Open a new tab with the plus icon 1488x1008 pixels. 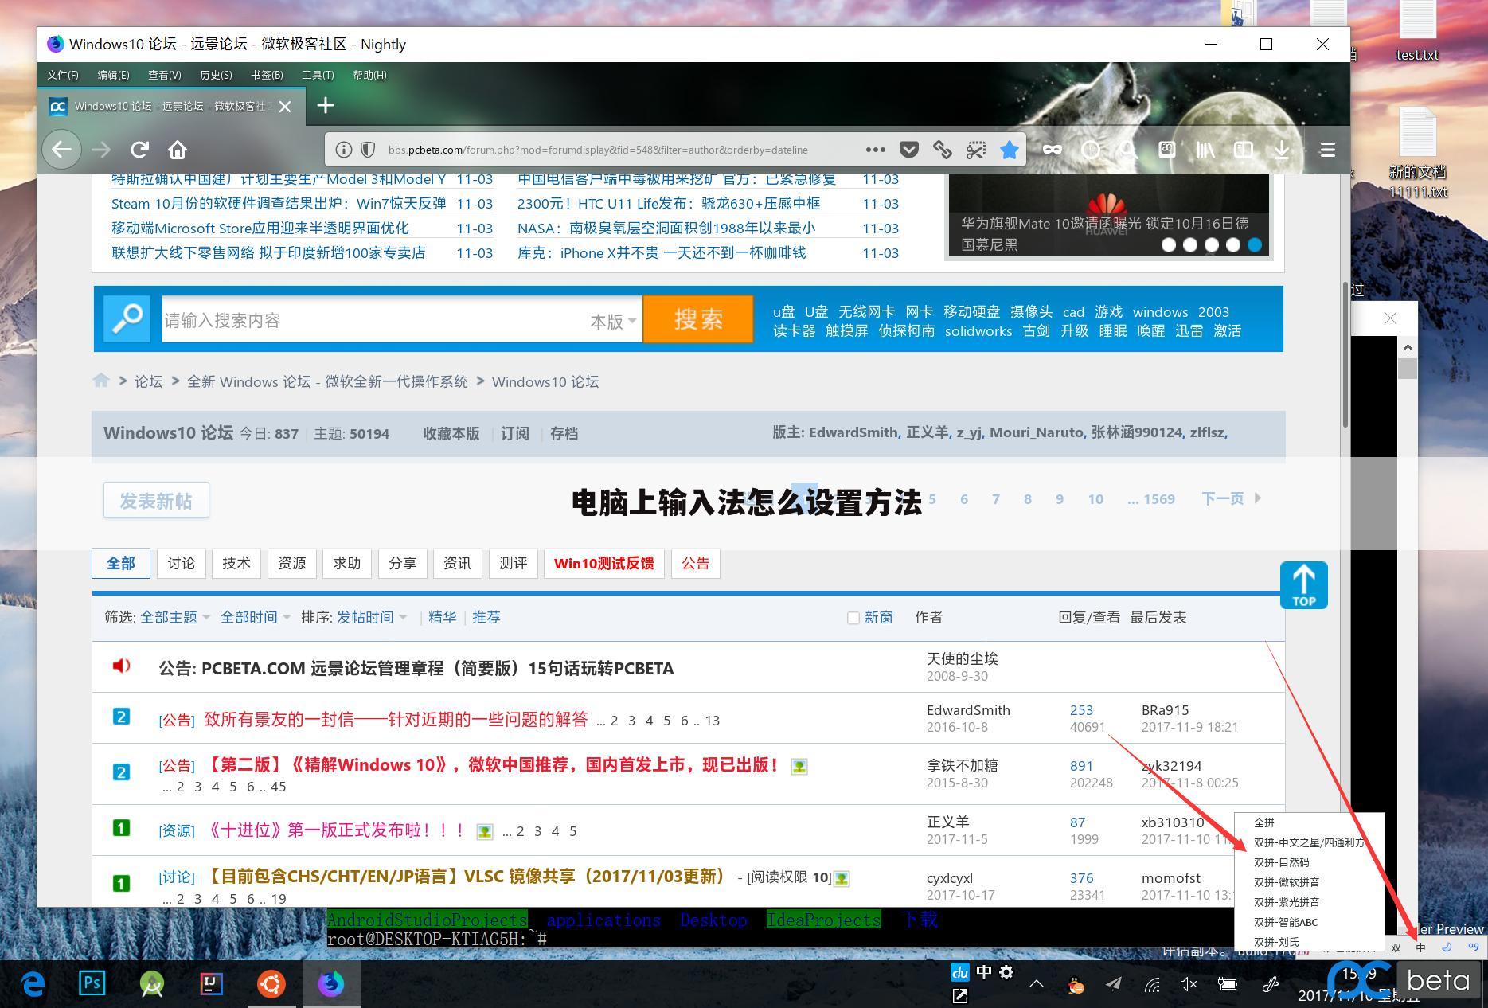click(x=325, y=105)
